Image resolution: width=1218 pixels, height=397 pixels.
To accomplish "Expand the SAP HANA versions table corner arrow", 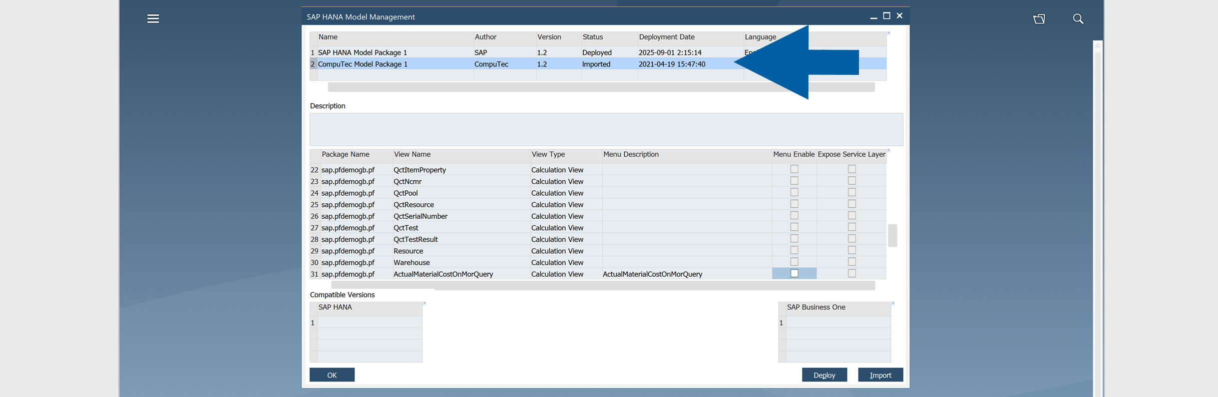I will pyautogui.click(x=424, y=304).
